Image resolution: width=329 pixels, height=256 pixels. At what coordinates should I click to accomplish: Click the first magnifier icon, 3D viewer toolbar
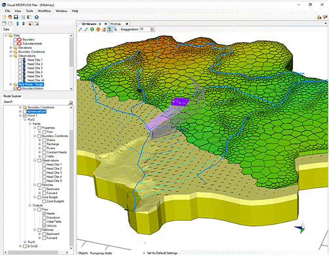point(80,29)
